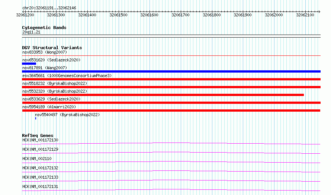Open transcript HCK|NM_001172129
This screenshot has height=195, width=331.
(x=40, y=149)
